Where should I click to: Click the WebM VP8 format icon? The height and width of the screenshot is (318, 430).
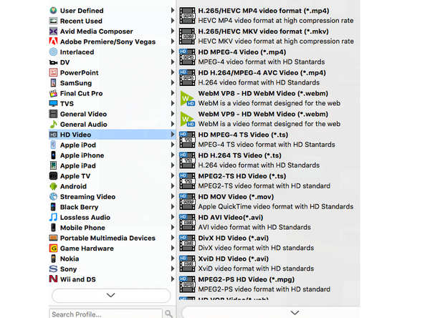187,98
